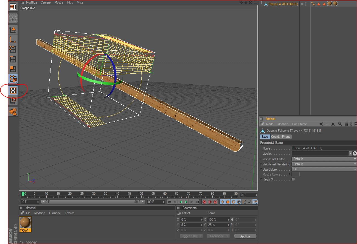The image size is (357, 244).
Task: Select Trave object in Object Manager
Action: coord(283,4)
